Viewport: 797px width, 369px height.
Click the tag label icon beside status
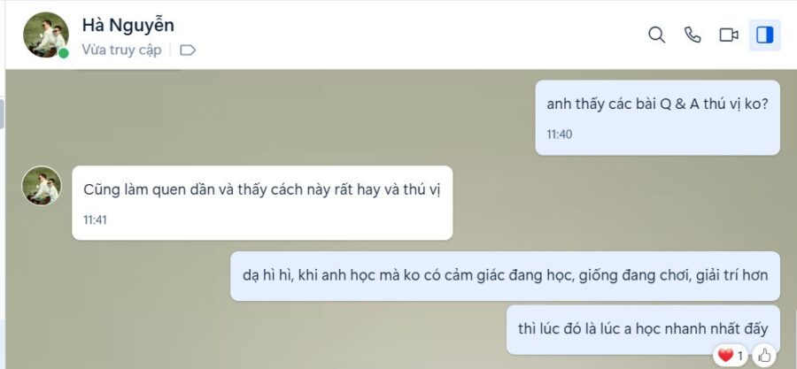click(x=188, y=50)
